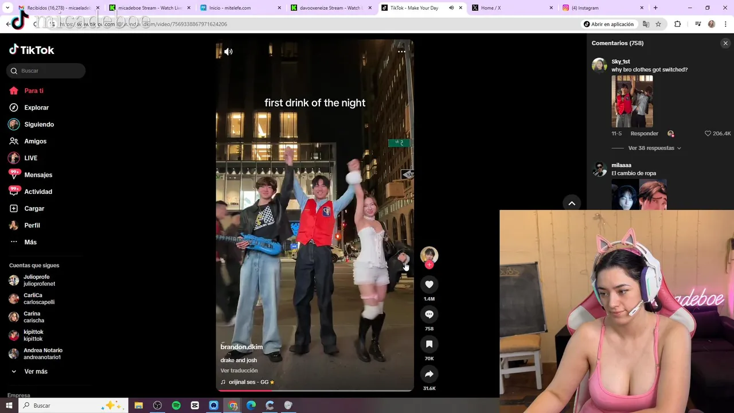Mute the TikTok video sound
This screenshot has width=734, height=413.
pyautogui.click(x=228, y=52)
